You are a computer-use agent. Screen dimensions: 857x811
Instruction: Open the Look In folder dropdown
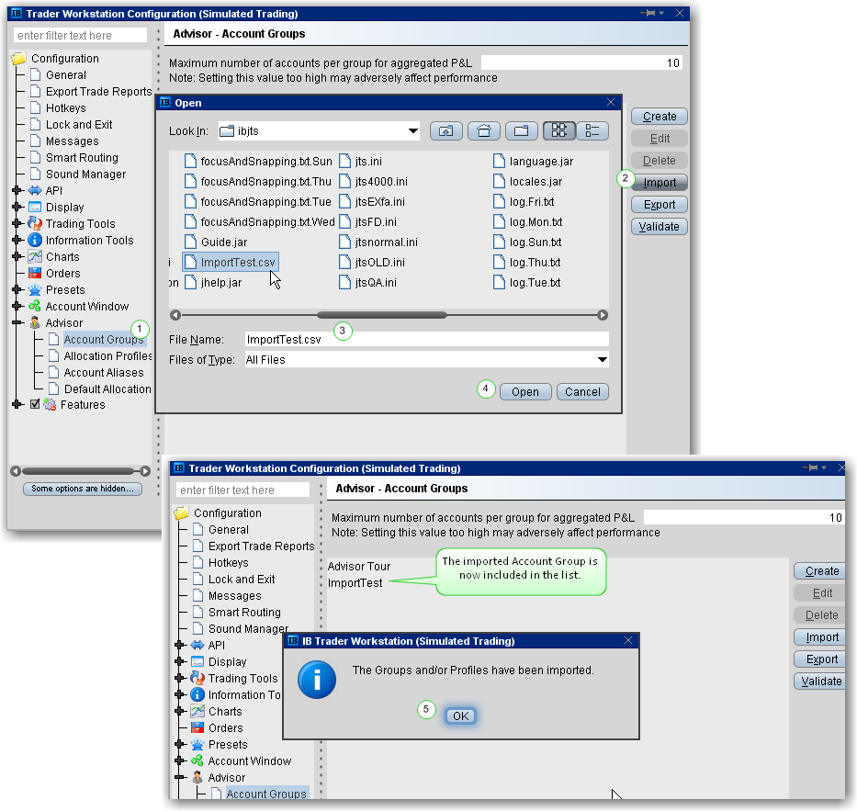pos(413,131)
